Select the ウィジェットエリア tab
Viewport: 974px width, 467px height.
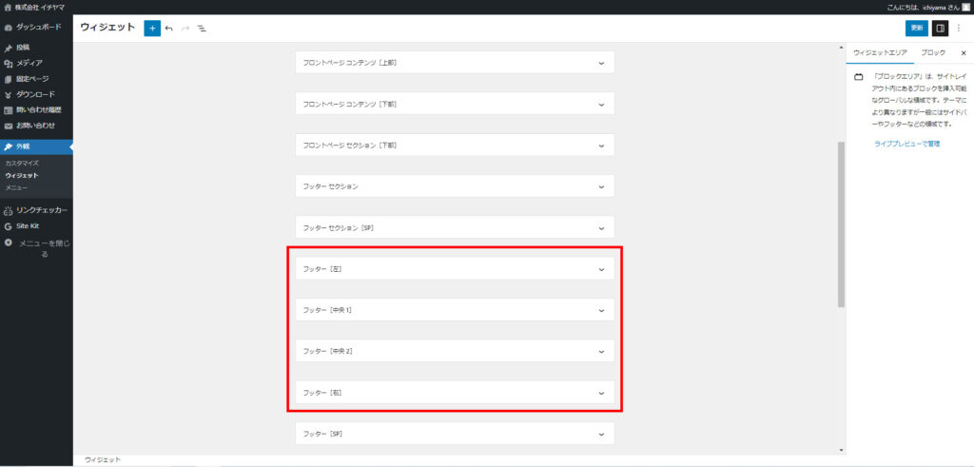880,53
